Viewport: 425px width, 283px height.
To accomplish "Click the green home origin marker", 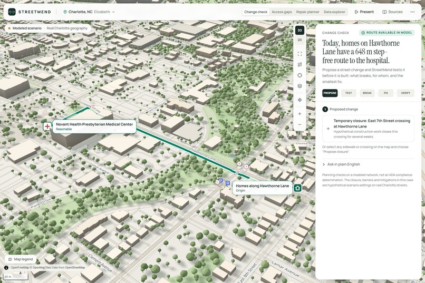I will click(297, 188).
